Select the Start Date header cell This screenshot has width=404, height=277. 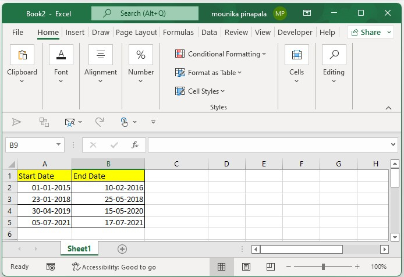(x=45, y=176)
